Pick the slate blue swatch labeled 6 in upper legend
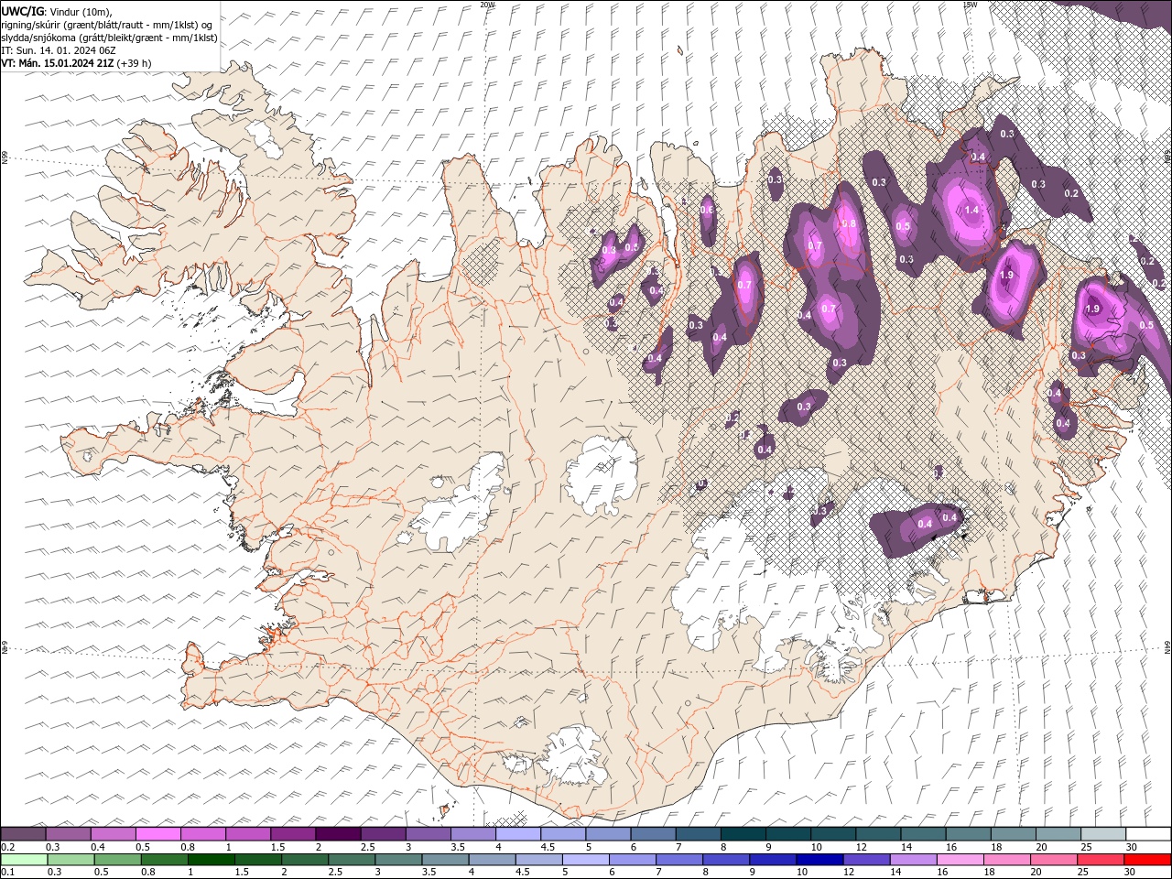1172x879 pixels. 654,834
